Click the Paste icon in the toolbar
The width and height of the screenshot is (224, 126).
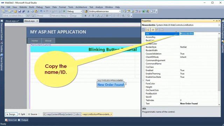pos(36,11)
